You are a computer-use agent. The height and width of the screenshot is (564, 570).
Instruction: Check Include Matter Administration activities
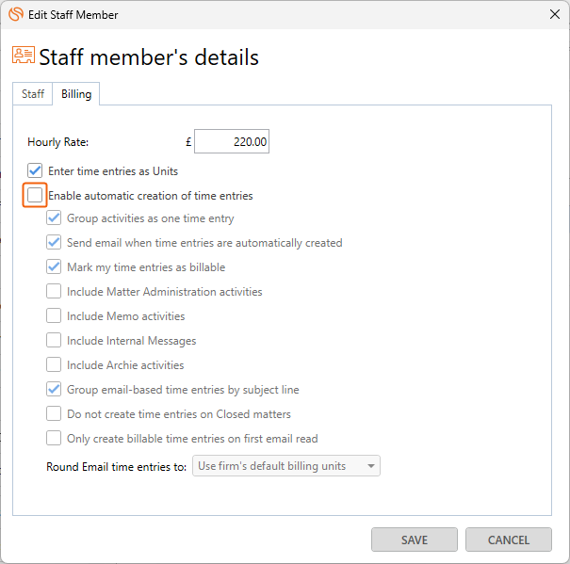coord(54,292)
